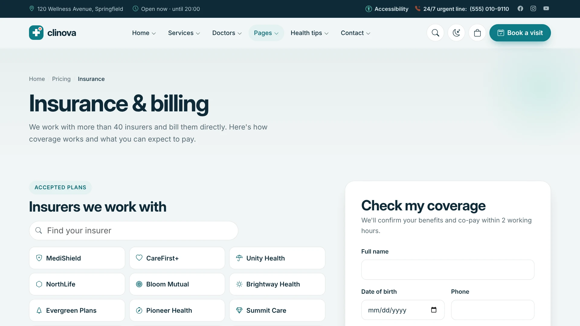Open the Facebook social icon

520,8
